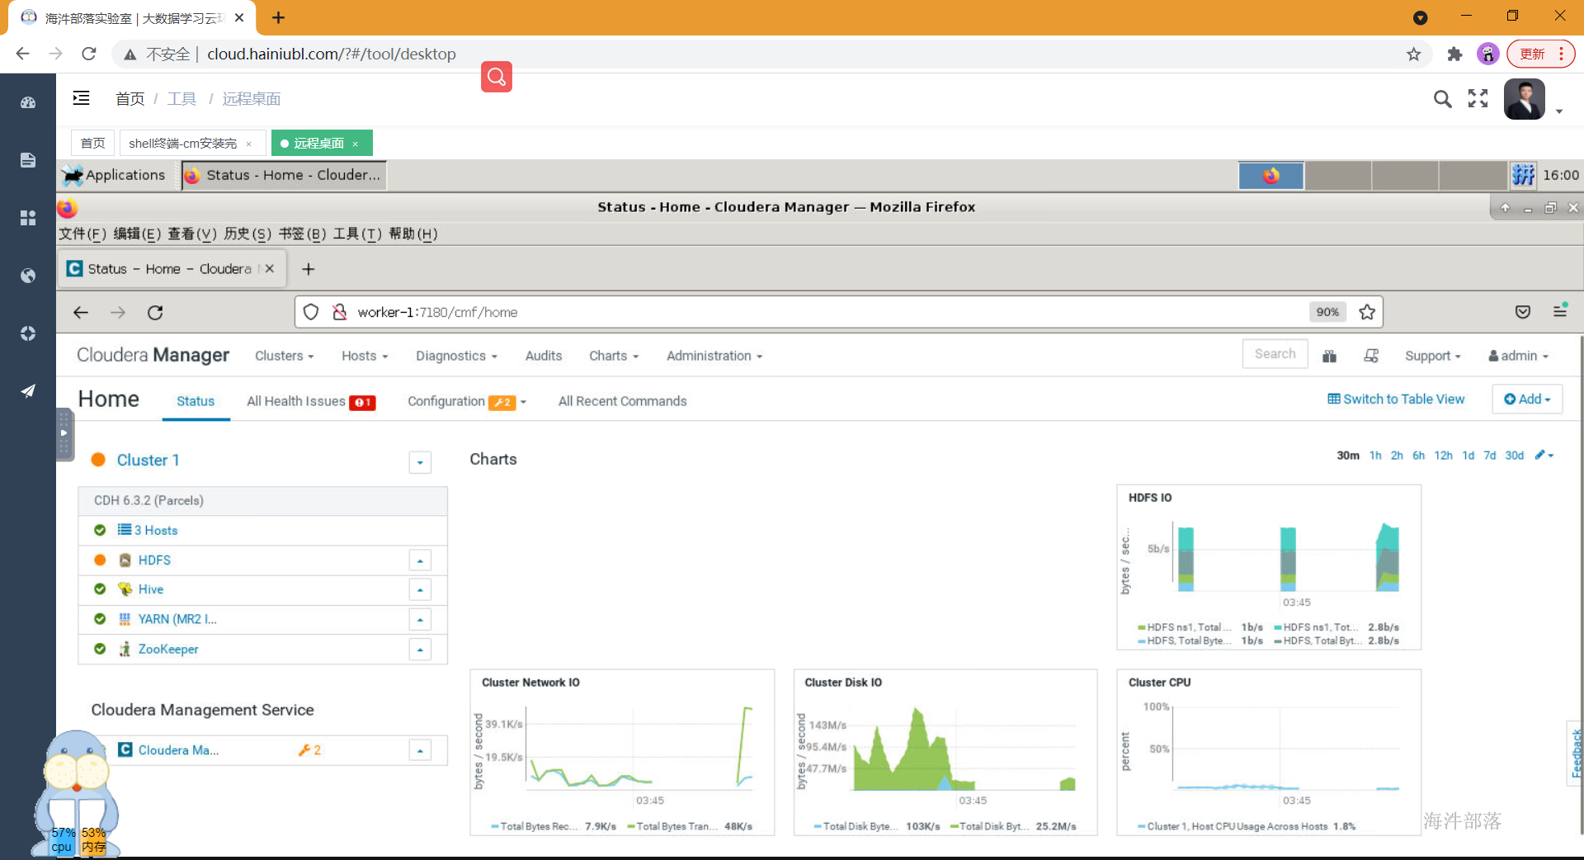Expand the Clusters menu
The width and height of the screenshot is (1584, 860).
coord(285,356)
